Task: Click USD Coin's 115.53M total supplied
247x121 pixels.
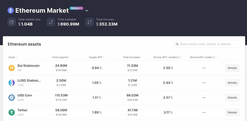Action: (61, 95)
